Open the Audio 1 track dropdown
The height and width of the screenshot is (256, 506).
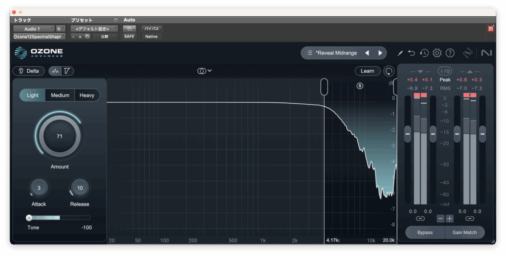coord(34,29)
